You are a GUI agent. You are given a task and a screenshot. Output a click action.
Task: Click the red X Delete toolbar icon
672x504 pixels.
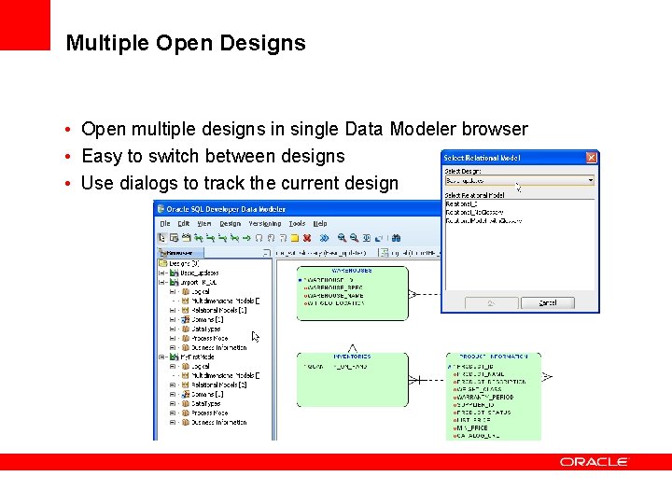(x=307, y=238)
